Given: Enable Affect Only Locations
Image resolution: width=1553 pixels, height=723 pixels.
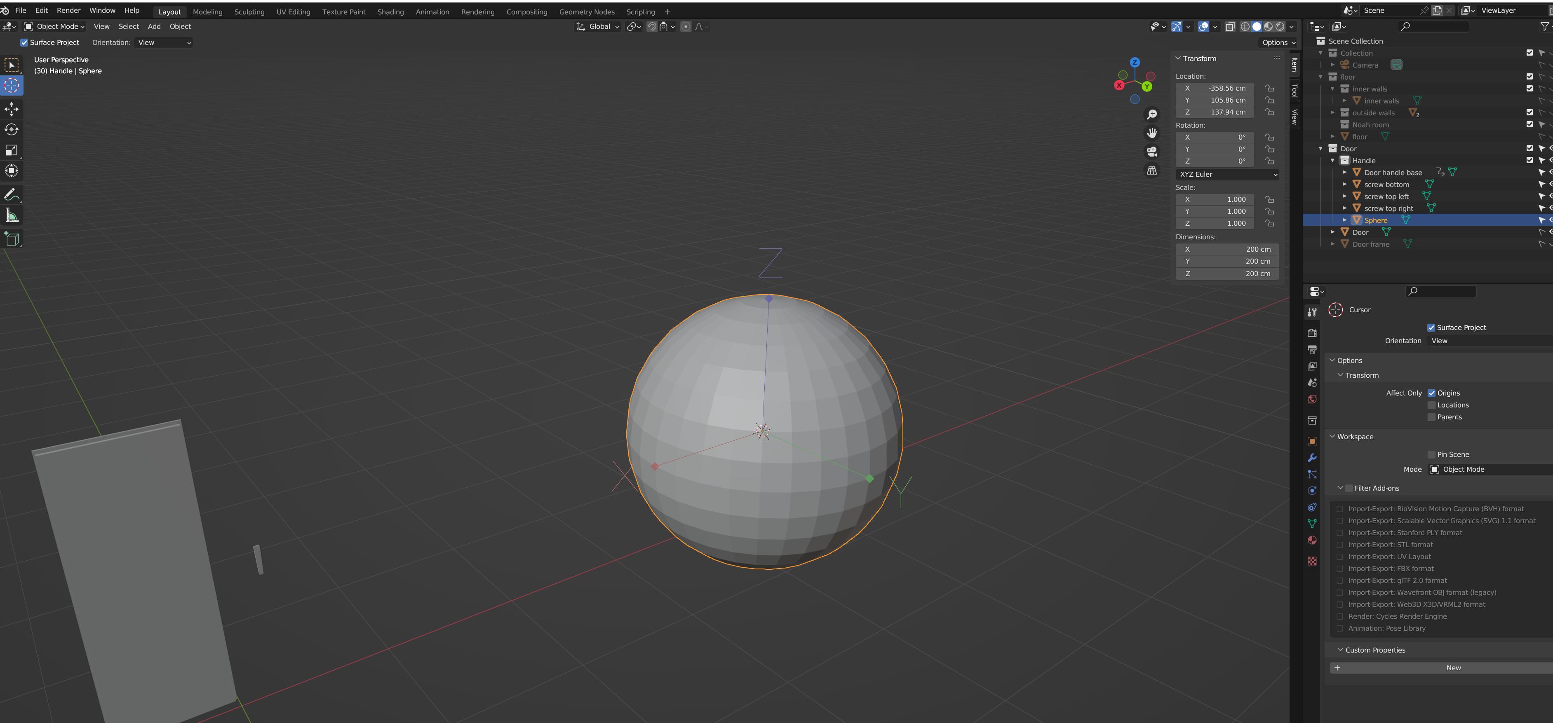Looking at the screenshot, I should (x=1431, y=405).
